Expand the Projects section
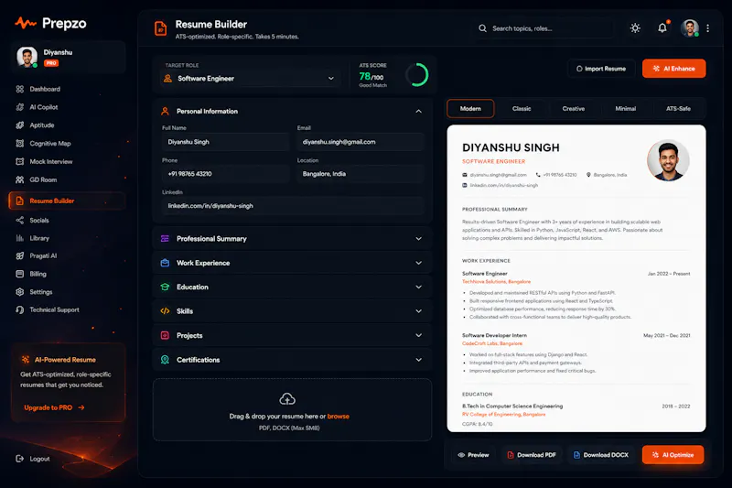The height and width of the screenshot is (488, 732). click(x=292, y=335)
